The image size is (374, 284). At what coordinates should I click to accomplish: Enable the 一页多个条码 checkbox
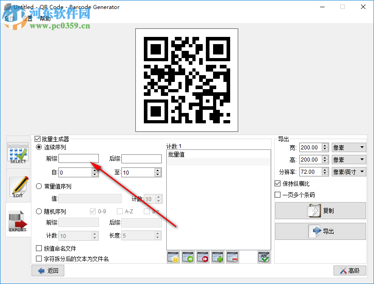(277, 194)
